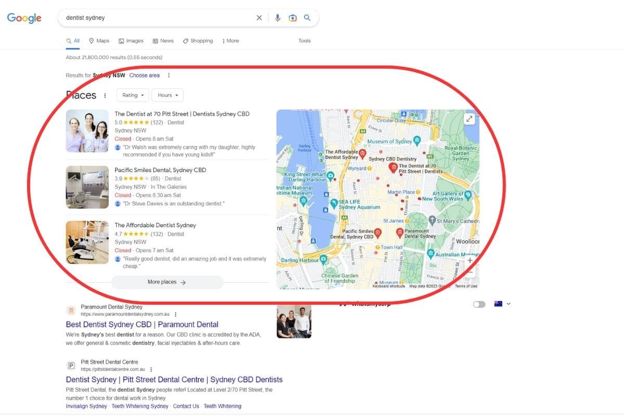Screen dimensions: 624x416
Task: Click 70 Pitt Street dentist team photo
Action: coord(87,131)
